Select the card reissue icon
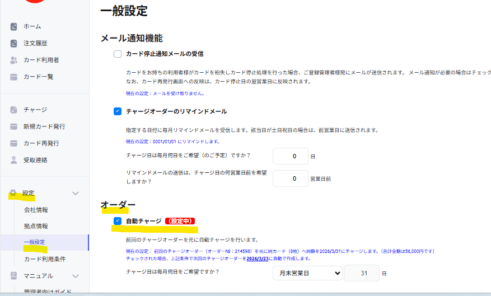This screenshot has width=491, height=296. 14,143
